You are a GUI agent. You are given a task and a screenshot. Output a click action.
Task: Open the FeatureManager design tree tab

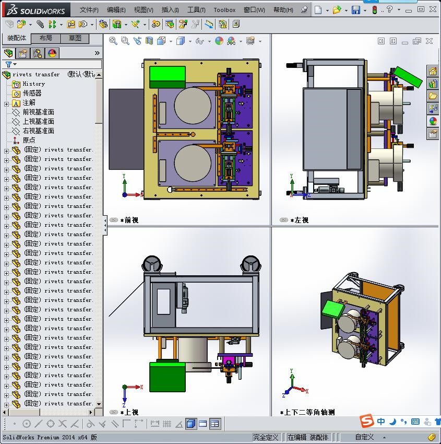pos(8,53)
